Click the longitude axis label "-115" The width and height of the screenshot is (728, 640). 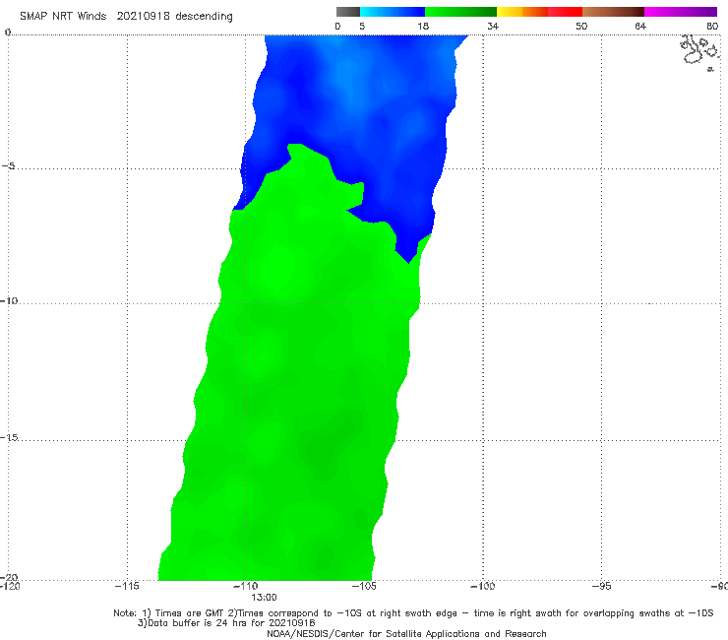click(x=127, y=586)
